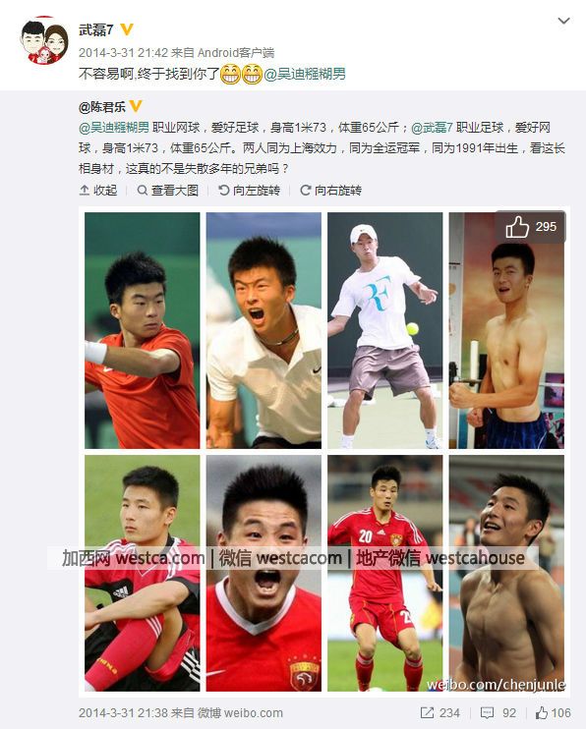586x729 pixels.
Task: Rotate image right with 向右旋转
Action: pos(331,191)
